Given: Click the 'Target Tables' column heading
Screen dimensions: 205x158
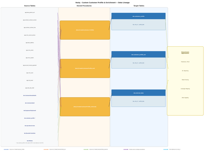Looking at the screenshot, I should coord(139,6).
